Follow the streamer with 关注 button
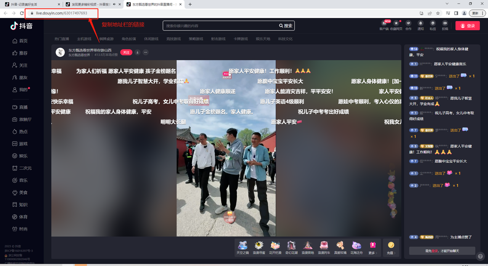 click(126, 52)
